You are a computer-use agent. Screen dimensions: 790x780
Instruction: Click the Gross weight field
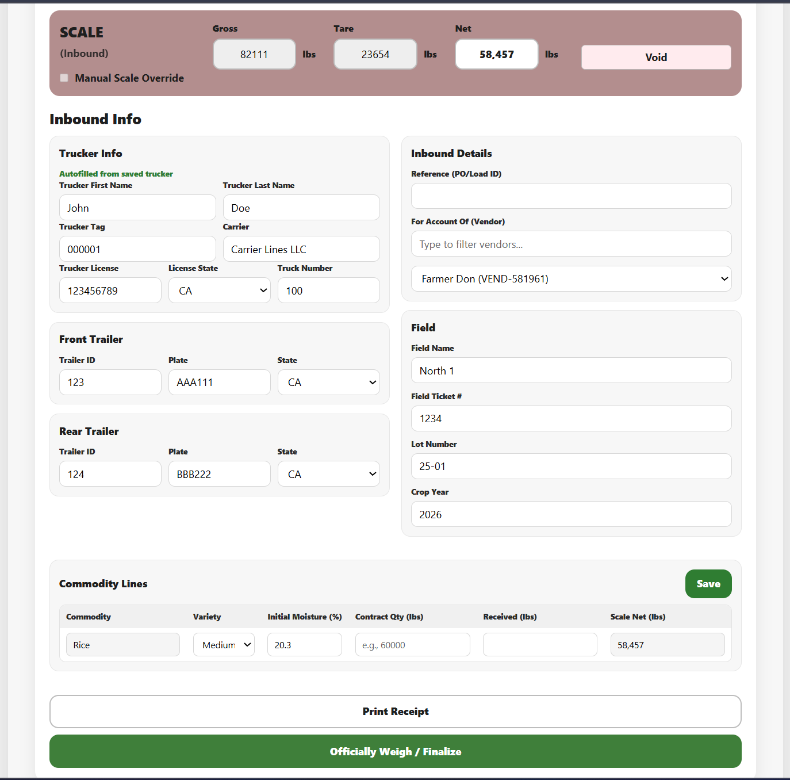(254, 55)
